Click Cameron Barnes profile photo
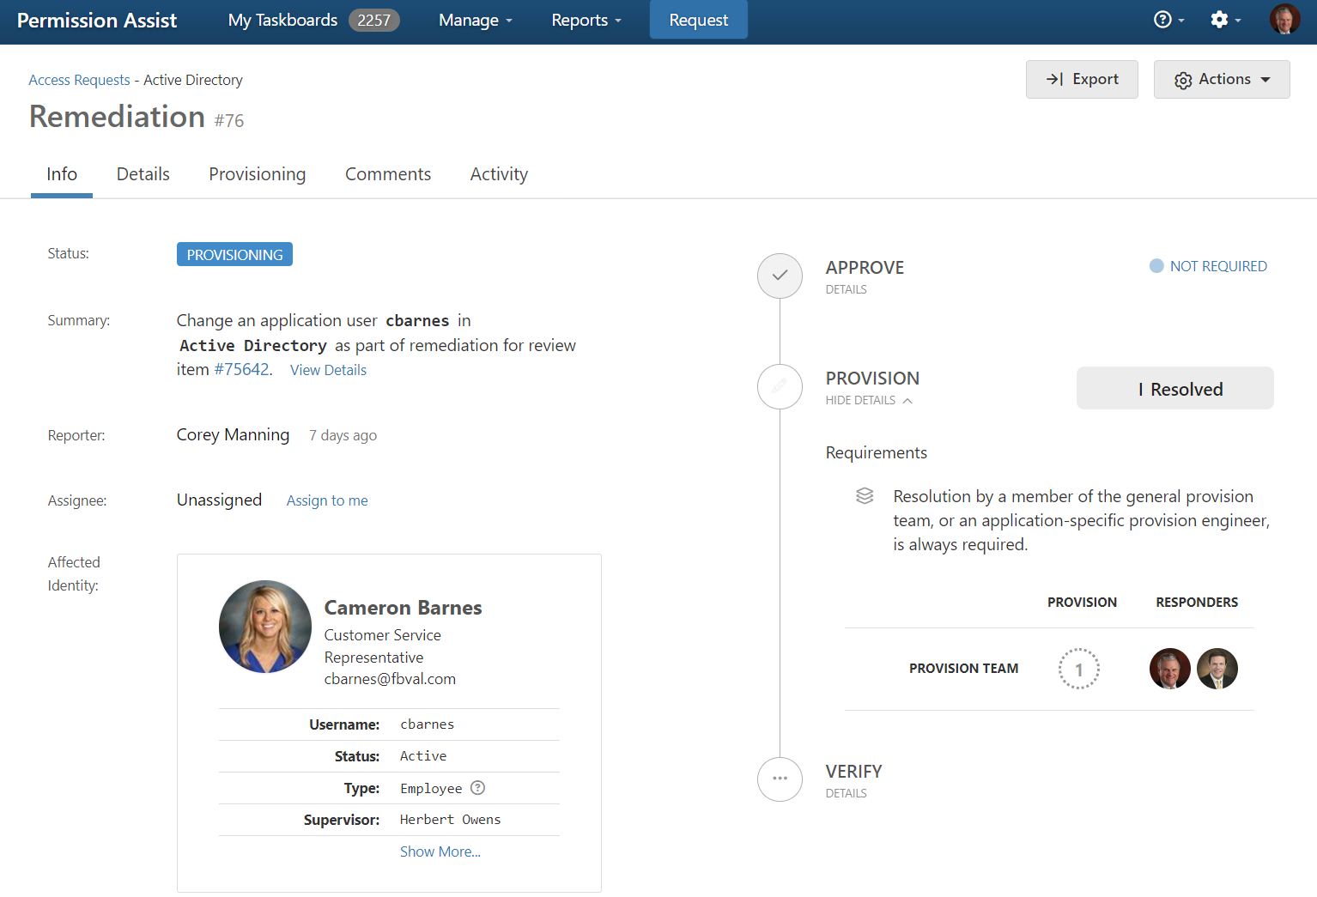 265,627
